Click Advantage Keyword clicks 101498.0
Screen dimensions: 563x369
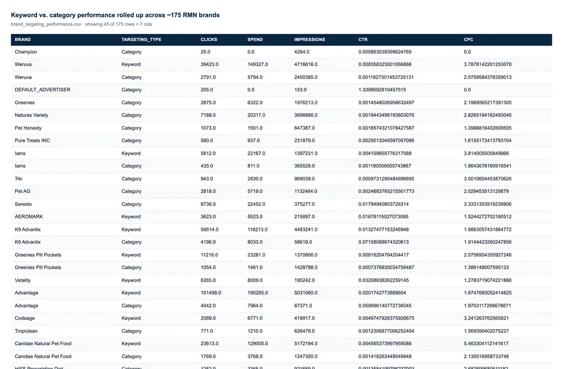pos(211,293)
